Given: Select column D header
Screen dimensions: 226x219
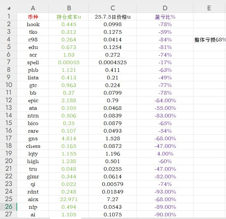Looking at the screenshot, I should 165,8.
